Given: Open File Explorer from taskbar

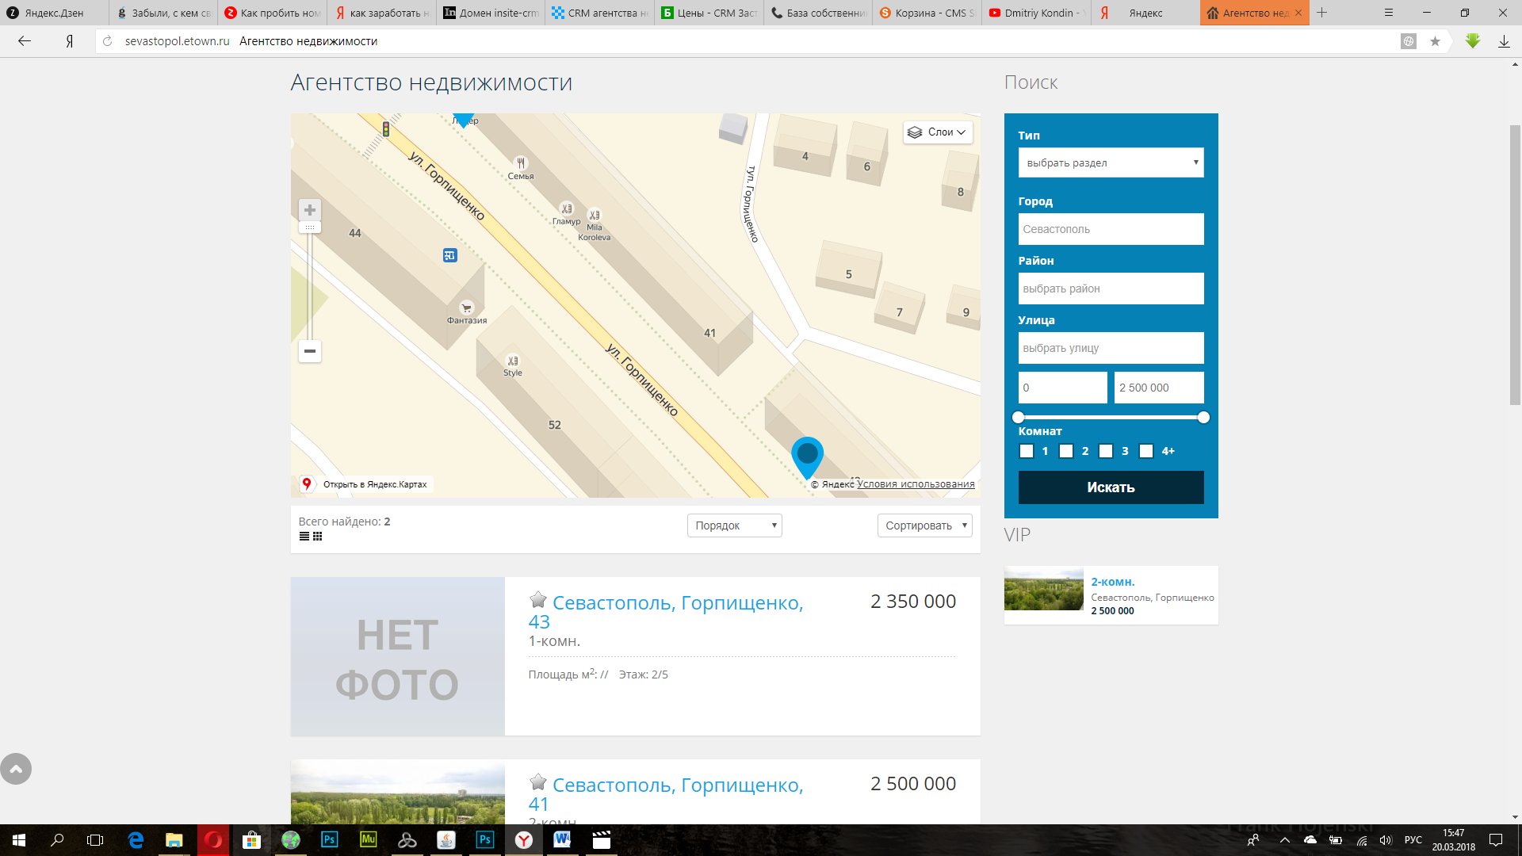Looking at the screenshot, I should tap(174, 840).
